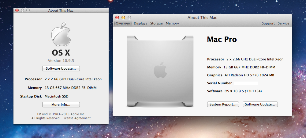Minimize the small About This Mac window
This screenshot has height=138, width=306.
pyautogui.click(x=22, y=10)
